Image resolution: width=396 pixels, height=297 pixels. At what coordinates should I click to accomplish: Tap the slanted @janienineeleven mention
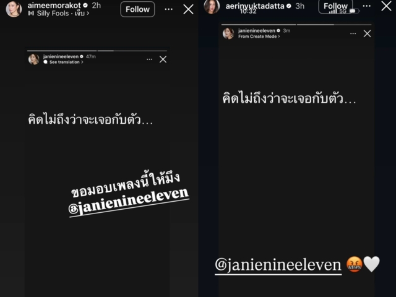129,202
